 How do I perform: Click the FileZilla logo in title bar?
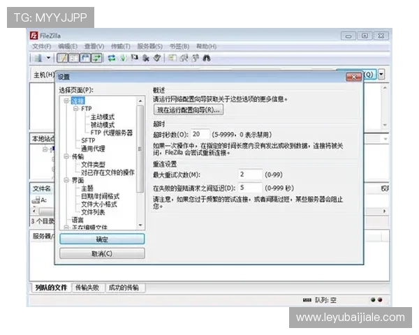click(34, 36)
